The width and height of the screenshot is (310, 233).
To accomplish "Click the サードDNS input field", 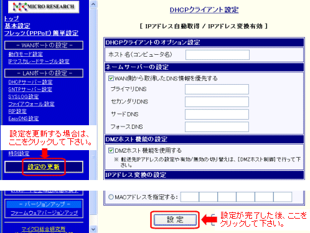I will point(217,114).
